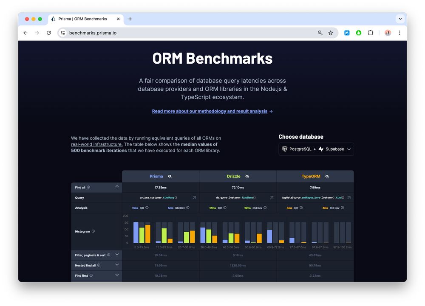
Task: Open the Chrome profile avatar
Action: pyautogui.click(x=388, y=33)
